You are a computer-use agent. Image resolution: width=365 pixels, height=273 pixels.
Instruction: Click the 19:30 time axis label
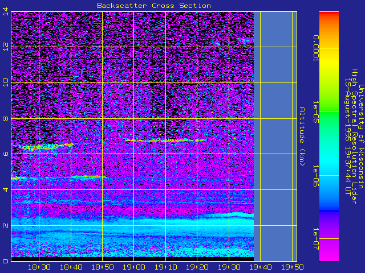(x=229, y=267)
